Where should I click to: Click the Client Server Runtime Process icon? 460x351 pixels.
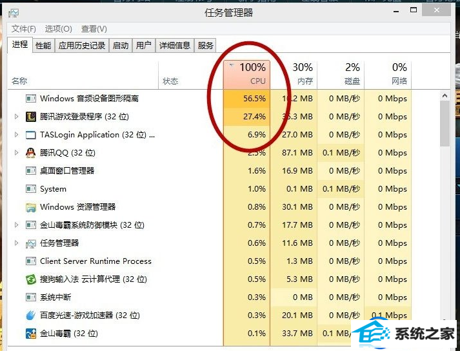pyautogui.click(x=31, y=261)
